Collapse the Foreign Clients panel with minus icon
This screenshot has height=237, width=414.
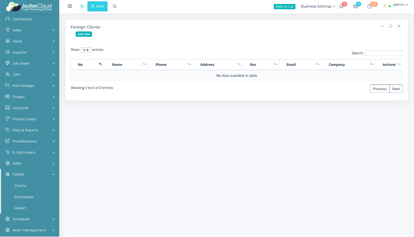[x=382, y=26]
